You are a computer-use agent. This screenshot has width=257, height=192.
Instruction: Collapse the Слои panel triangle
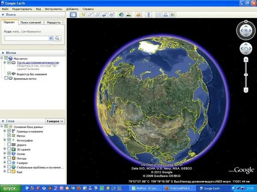(x=3, y=121)
